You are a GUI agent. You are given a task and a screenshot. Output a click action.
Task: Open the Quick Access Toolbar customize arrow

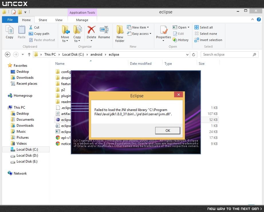25,12
